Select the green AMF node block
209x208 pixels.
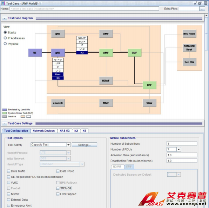106,53
